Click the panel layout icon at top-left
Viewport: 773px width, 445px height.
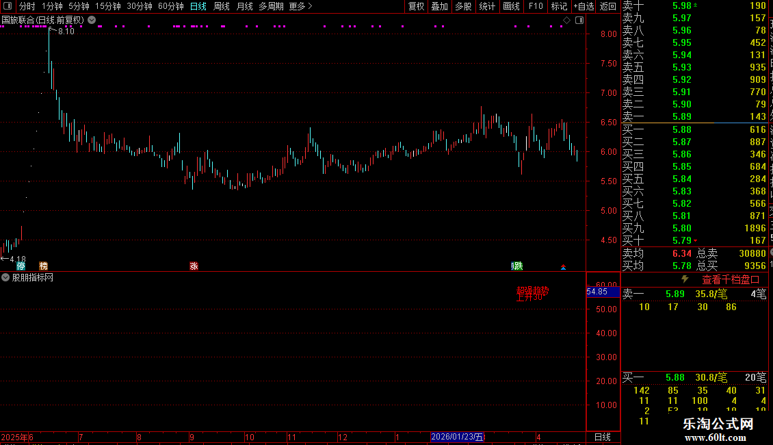point(8,6)
